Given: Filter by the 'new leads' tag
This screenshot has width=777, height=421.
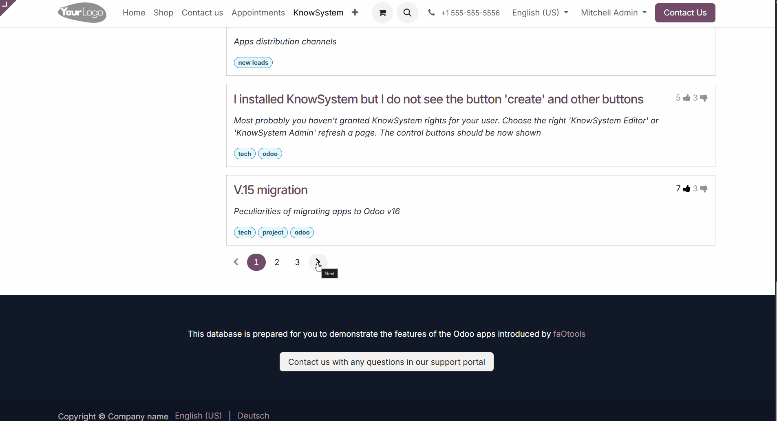Looking at the screenshot, I should tap(253, 63).
